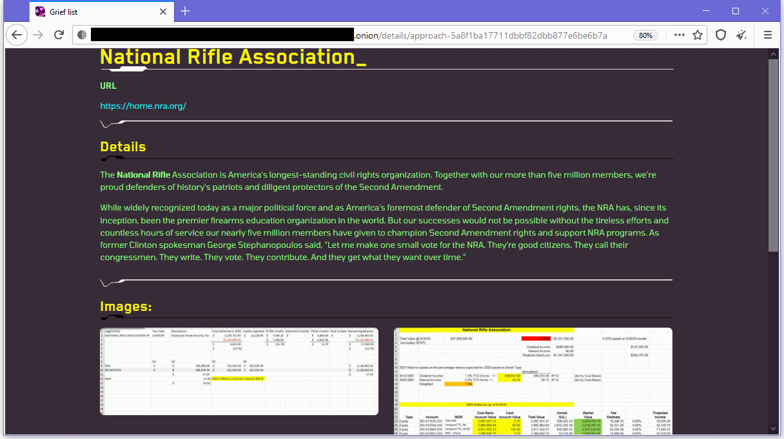Reload the current page
The image size is (784, 439).
point(59,35)
